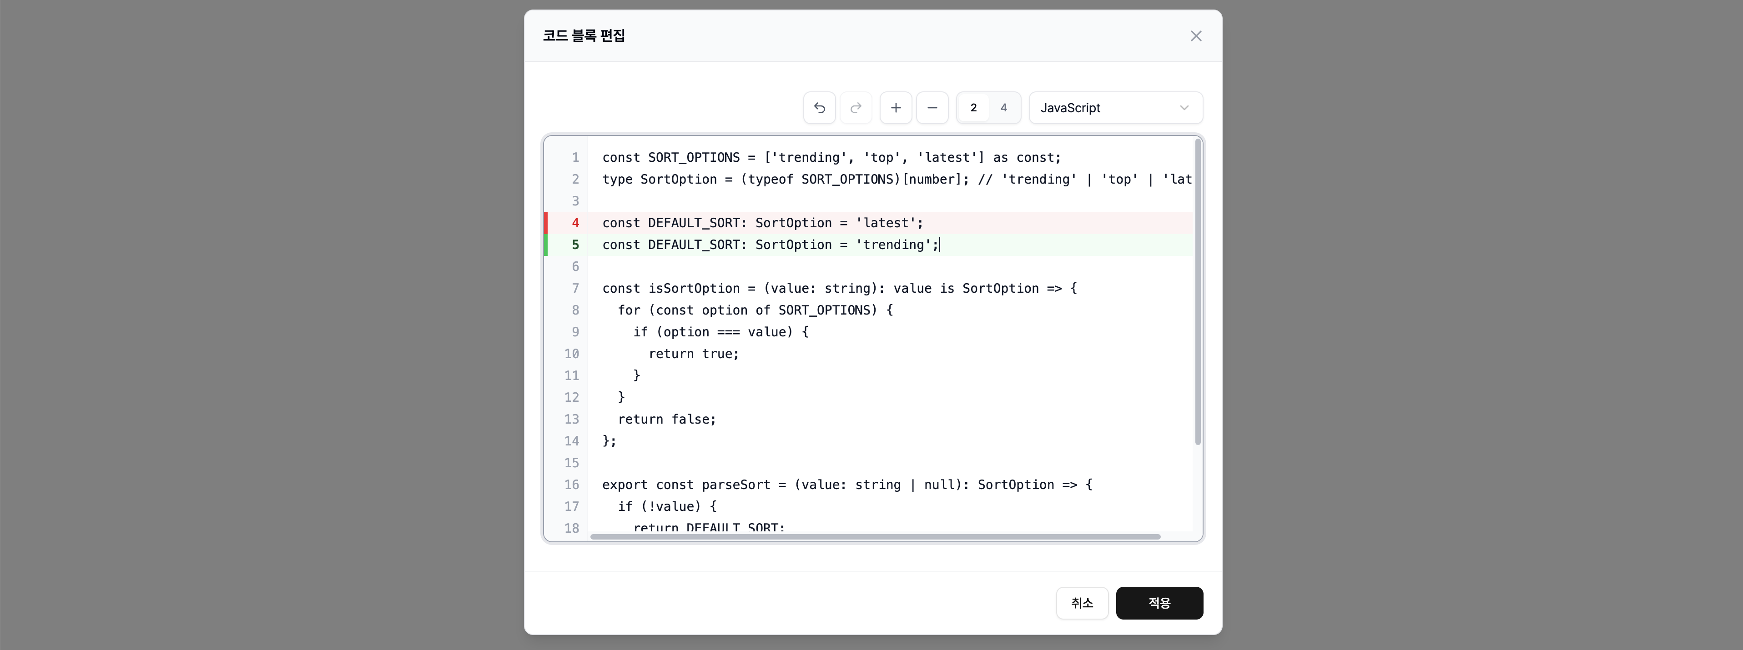Click the horizontal scrollbar of the editor
The width and height of the screenshot is (1743, 650).
click(x=875, y=536)
